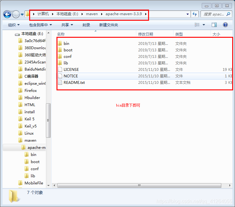The height and width of the screenshot is (207, 235).
Task: Select 本地磁盘 (E:) breadcrumb in address bar
Action: [x=67, y=14]
